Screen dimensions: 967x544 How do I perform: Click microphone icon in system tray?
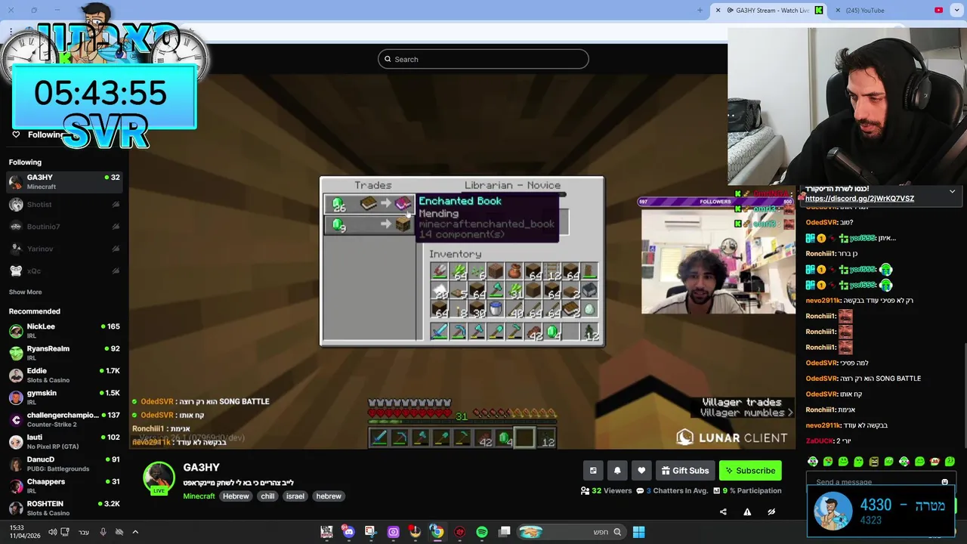click(x=103, y=532)
